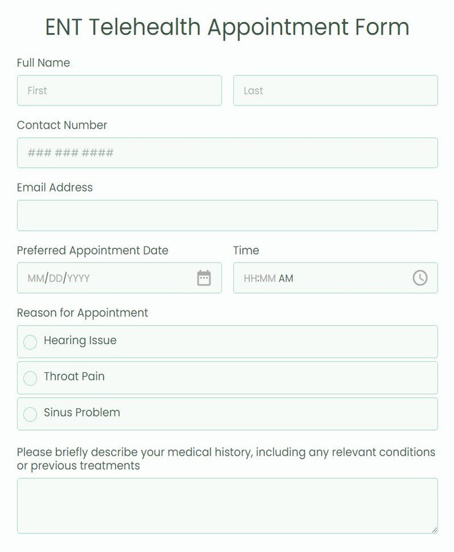The width and height of the screenshot is (454, 552).
Task: Click the Preferred Appointment Date label
Action: point(92,250)
